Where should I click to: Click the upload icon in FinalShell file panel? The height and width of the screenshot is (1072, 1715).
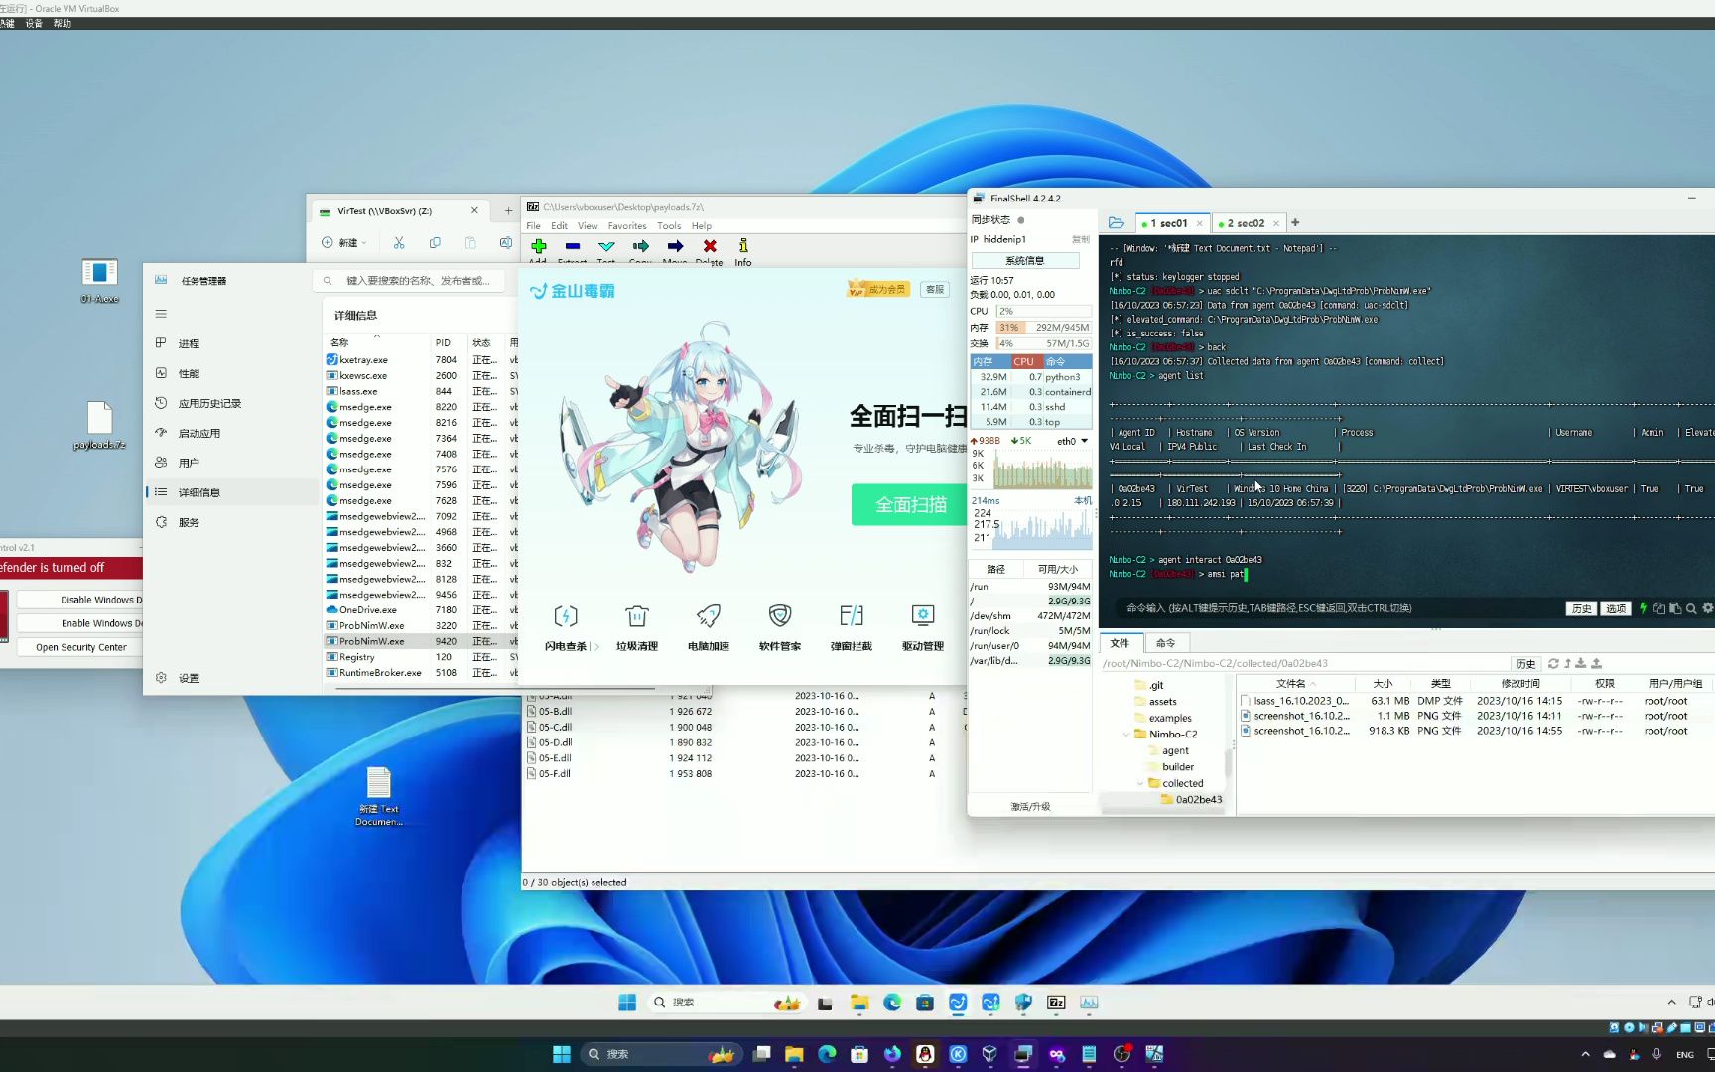click(1596, 663)
